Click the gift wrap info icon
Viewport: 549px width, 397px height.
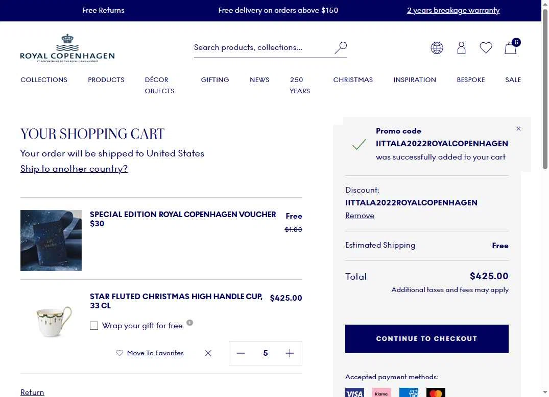coord(189,323)
